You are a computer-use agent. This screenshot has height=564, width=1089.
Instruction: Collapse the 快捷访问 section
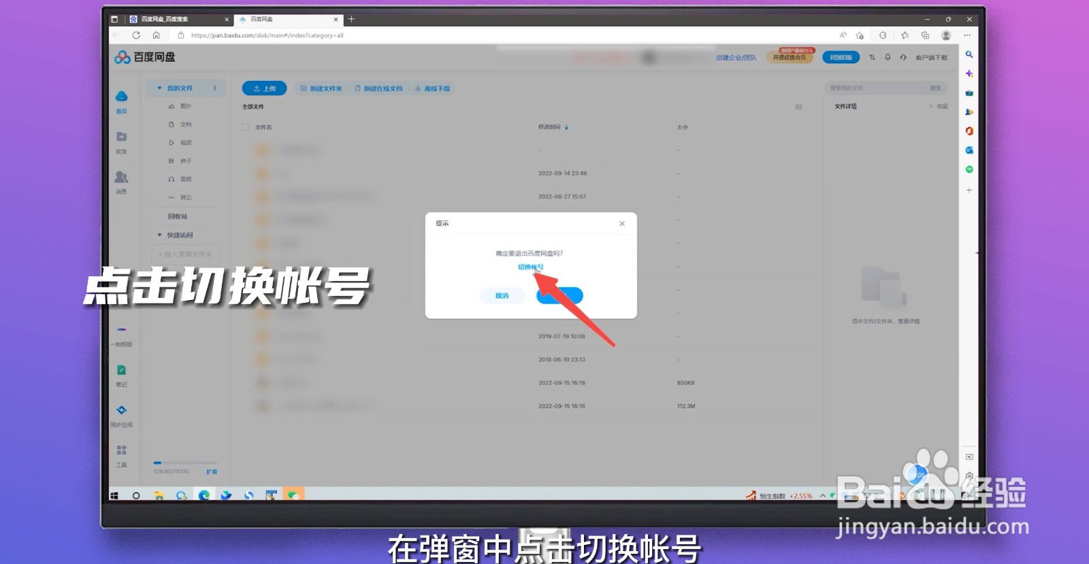coord(159,235)
